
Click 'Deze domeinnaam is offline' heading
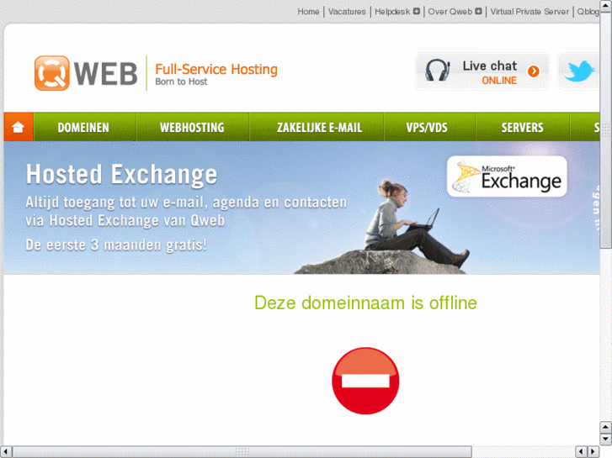pyautogui.click(x=365, y=303)
